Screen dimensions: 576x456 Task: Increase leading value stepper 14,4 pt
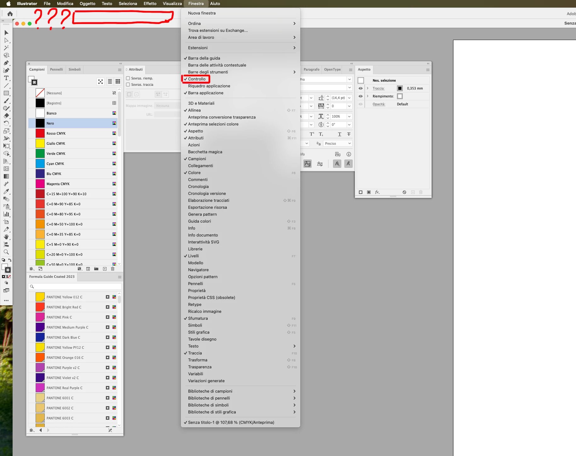pos(328,96)
